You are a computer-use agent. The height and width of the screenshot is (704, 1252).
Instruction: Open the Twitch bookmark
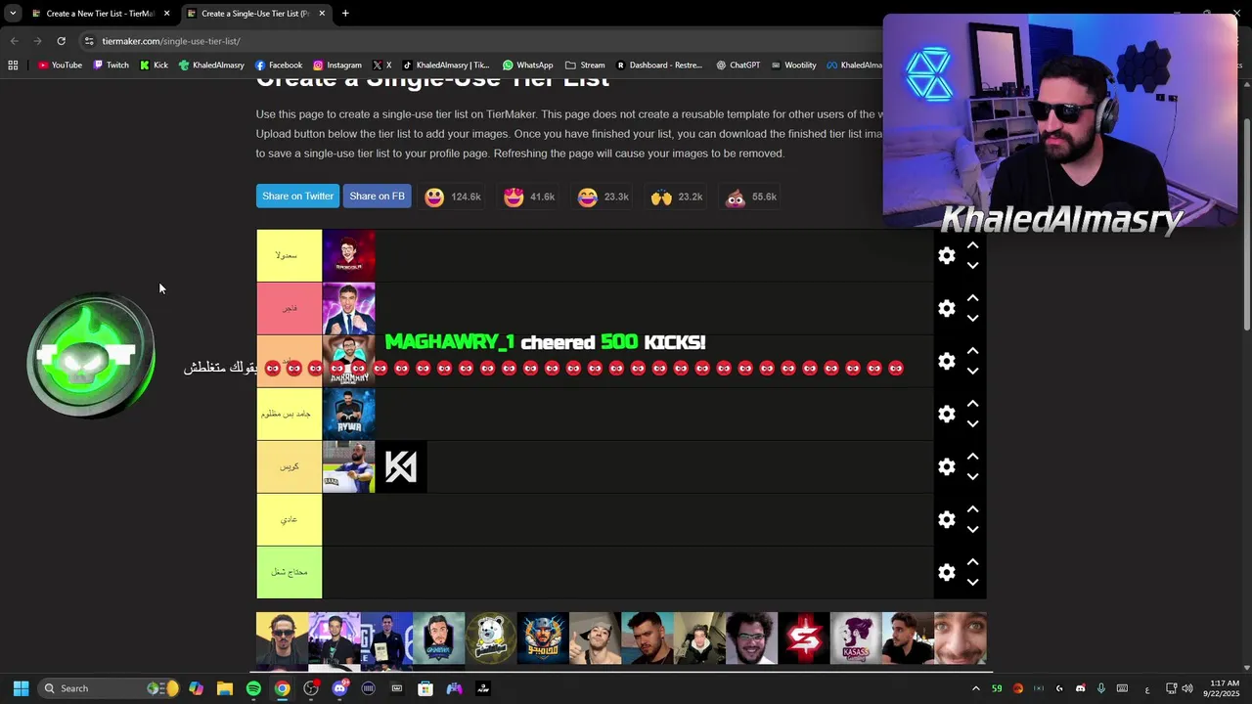pyautogui.click(x=111, y=66)
